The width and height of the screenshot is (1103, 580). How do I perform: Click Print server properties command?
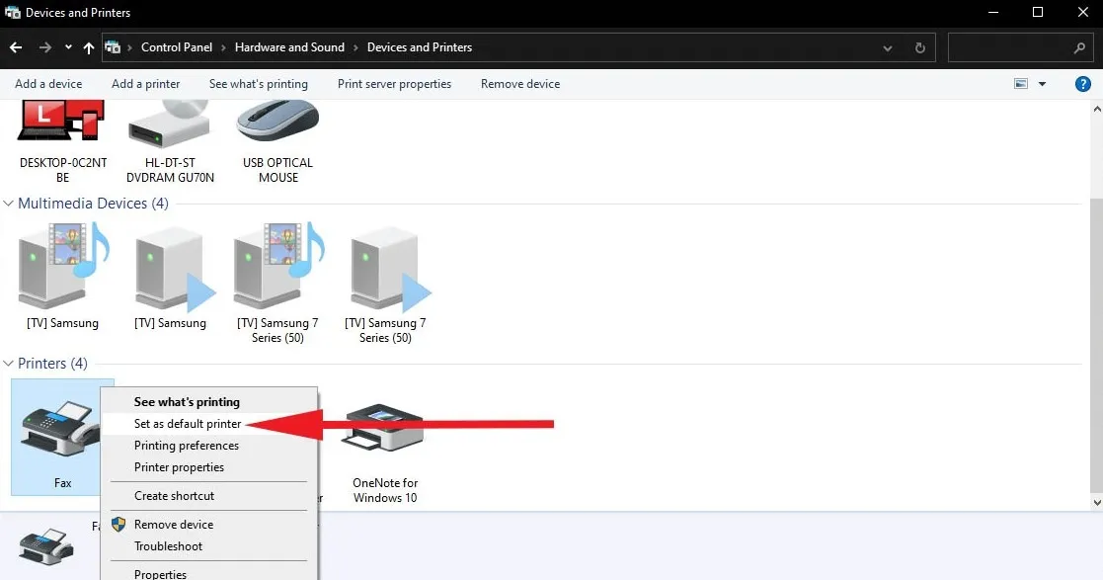(394, 84)
